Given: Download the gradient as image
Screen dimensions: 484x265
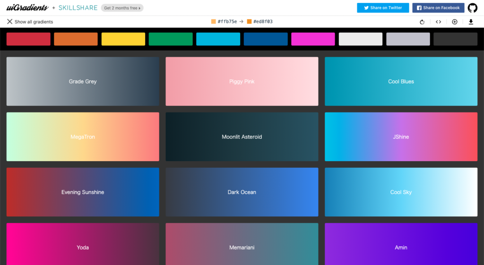Looking at the screenshot, I should 471,22.
